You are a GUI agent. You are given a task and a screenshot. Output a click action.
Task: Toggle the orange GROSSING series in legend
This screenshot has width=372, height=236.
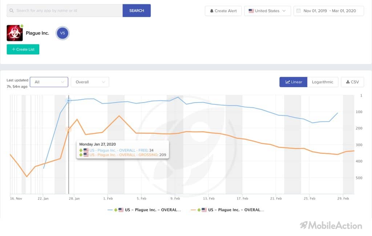coord(227,210)
